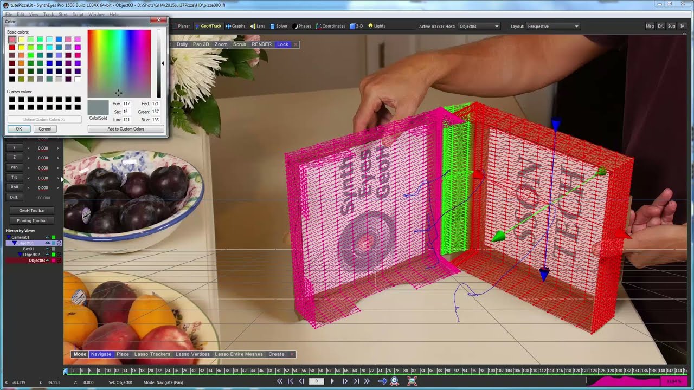694x390 pixels.
Task: Open the Phases room
Action: coord(301,26)
